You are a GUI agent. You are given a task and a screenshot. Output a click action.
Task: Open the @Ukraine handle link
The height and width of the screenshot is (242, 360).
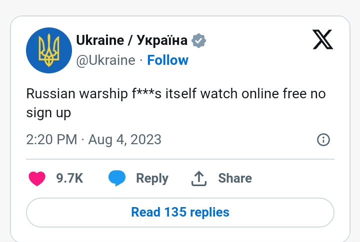(x=105, y=60)
